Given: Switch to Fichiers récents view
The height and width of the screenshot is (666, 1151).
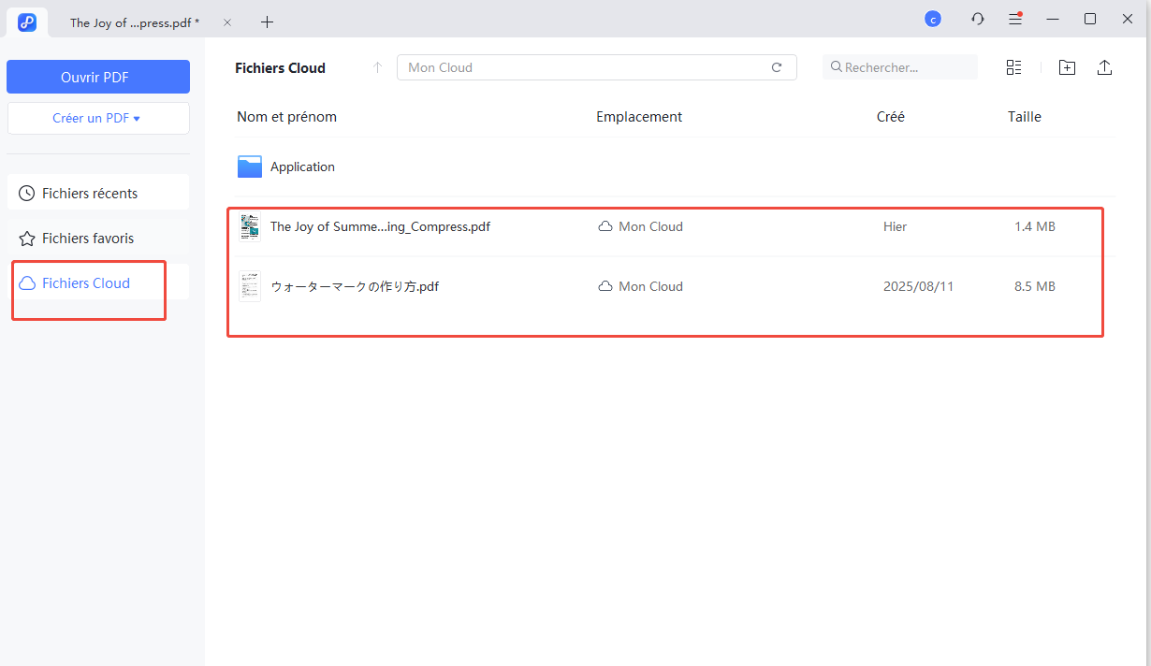Looking at the screenshot, I should click(x=89, y=192).
